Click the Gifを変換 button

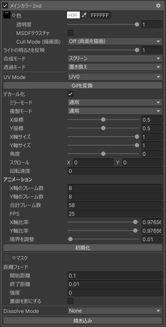pyautogui.click(x=83, y=85)
